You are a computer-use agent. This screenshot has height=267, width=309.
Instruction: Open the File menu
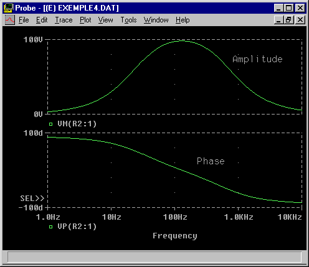tap(24, 20)
